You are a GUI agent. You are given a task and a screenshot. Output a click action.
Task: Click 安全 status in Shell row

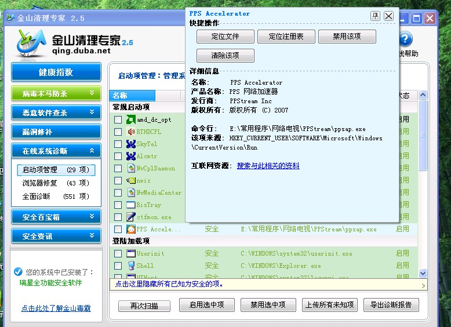212,266
